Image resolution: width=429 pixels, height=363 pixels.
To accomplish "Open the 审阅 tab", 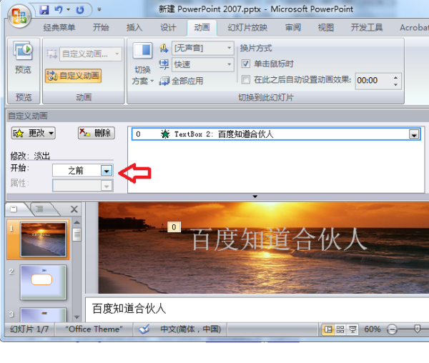I will pos(293,28).
